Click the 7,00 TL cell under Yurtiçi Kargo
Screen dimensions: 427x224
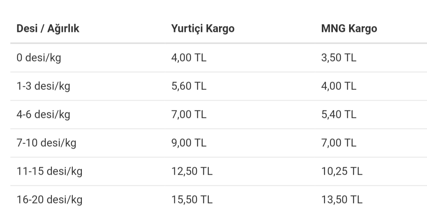(189, 115)
